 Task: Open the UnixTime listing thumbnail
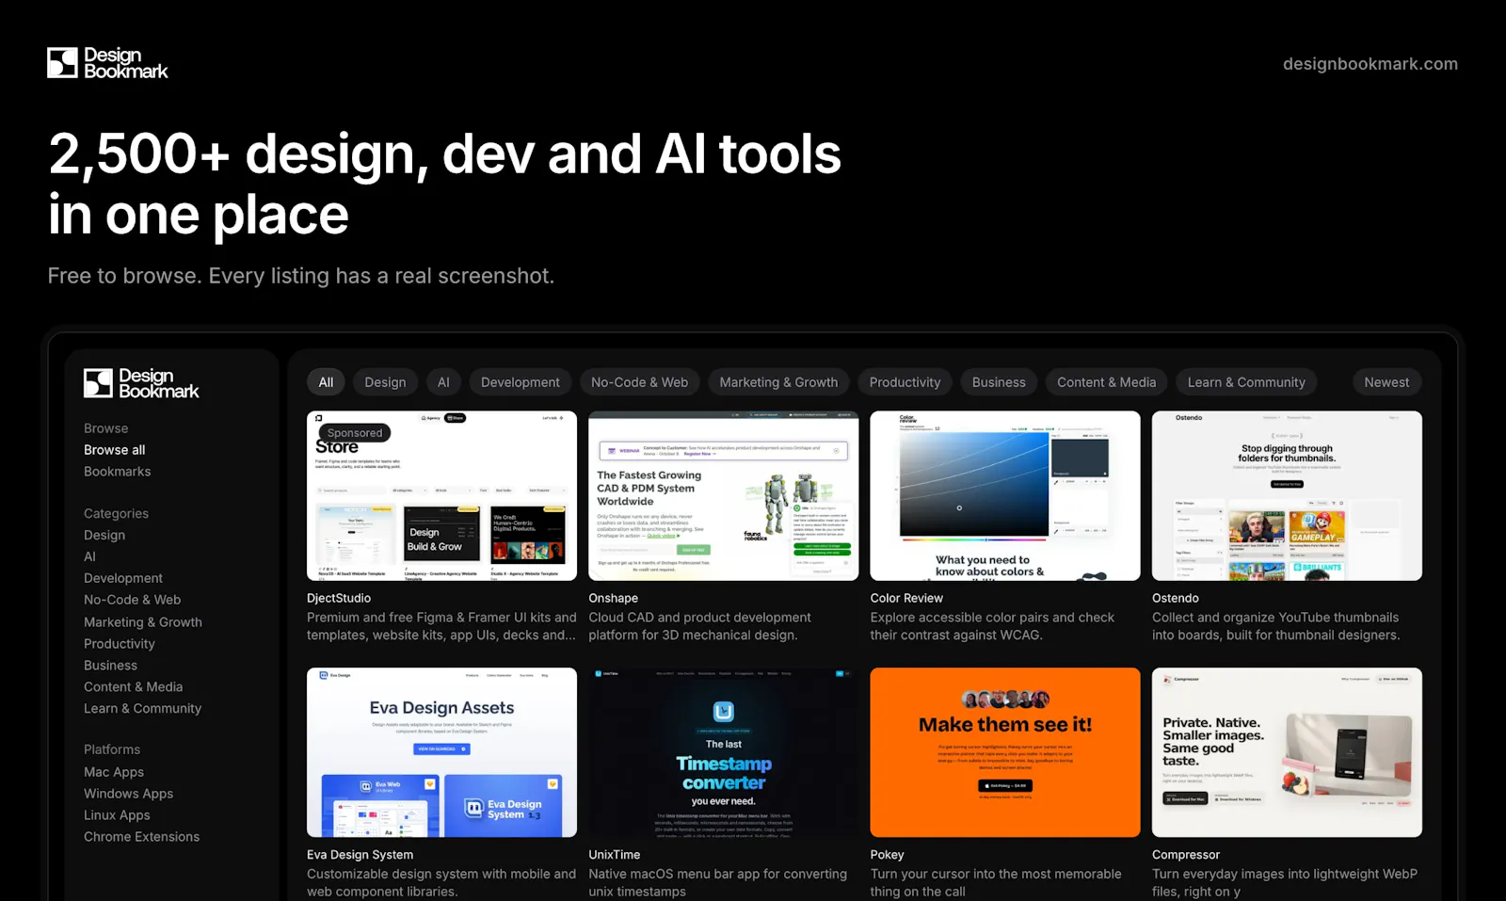(723, 752)
